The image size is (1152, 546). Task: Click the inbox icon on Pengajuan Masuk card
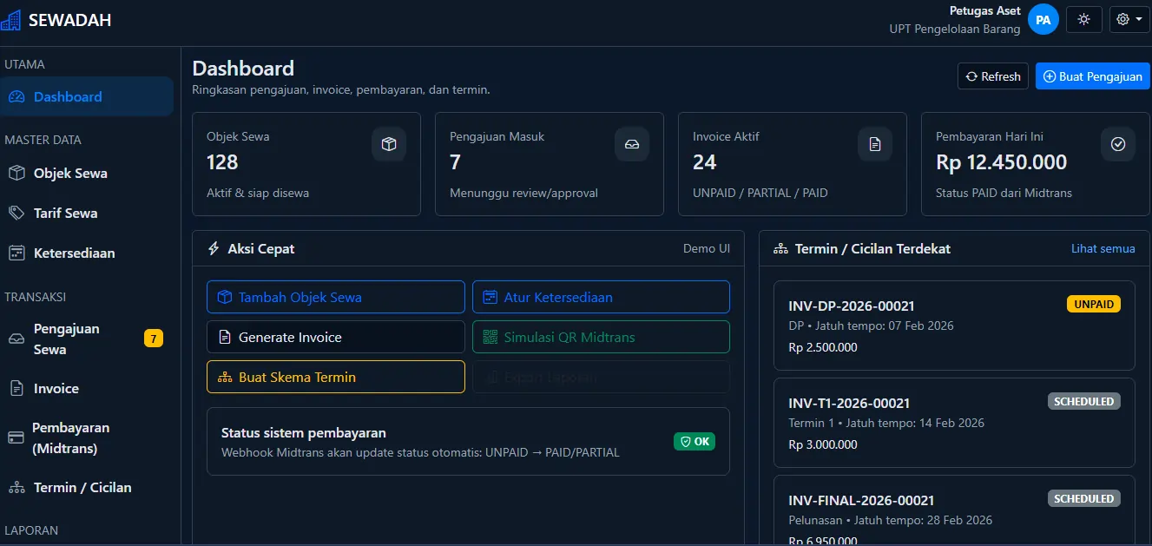(632, 144)
